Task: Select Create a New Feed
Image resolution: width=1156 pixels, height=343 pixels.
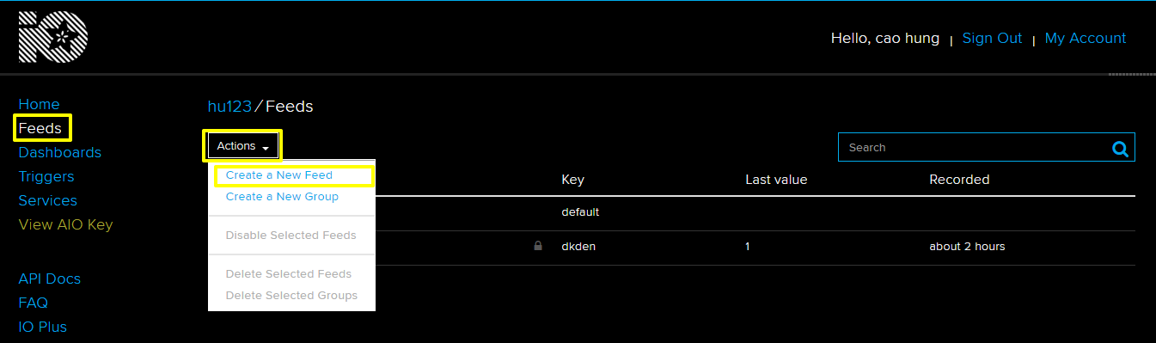Action: (279, 175)
